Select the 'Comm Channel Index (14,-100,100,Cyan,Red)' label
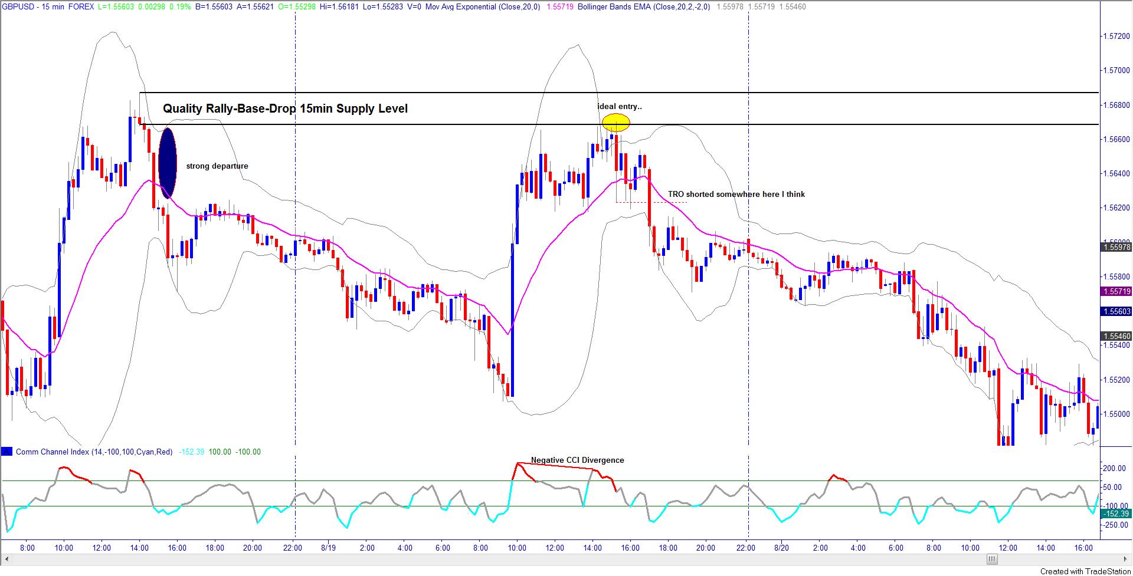1133x576 pixels. pyautogui.click(x=94, y=452)
